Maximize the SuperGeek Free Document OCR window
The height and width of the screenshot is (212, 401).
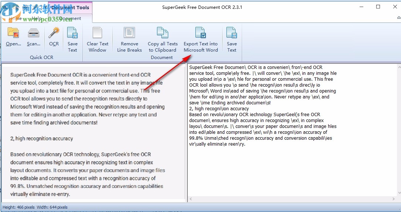(x=378, y=7)
